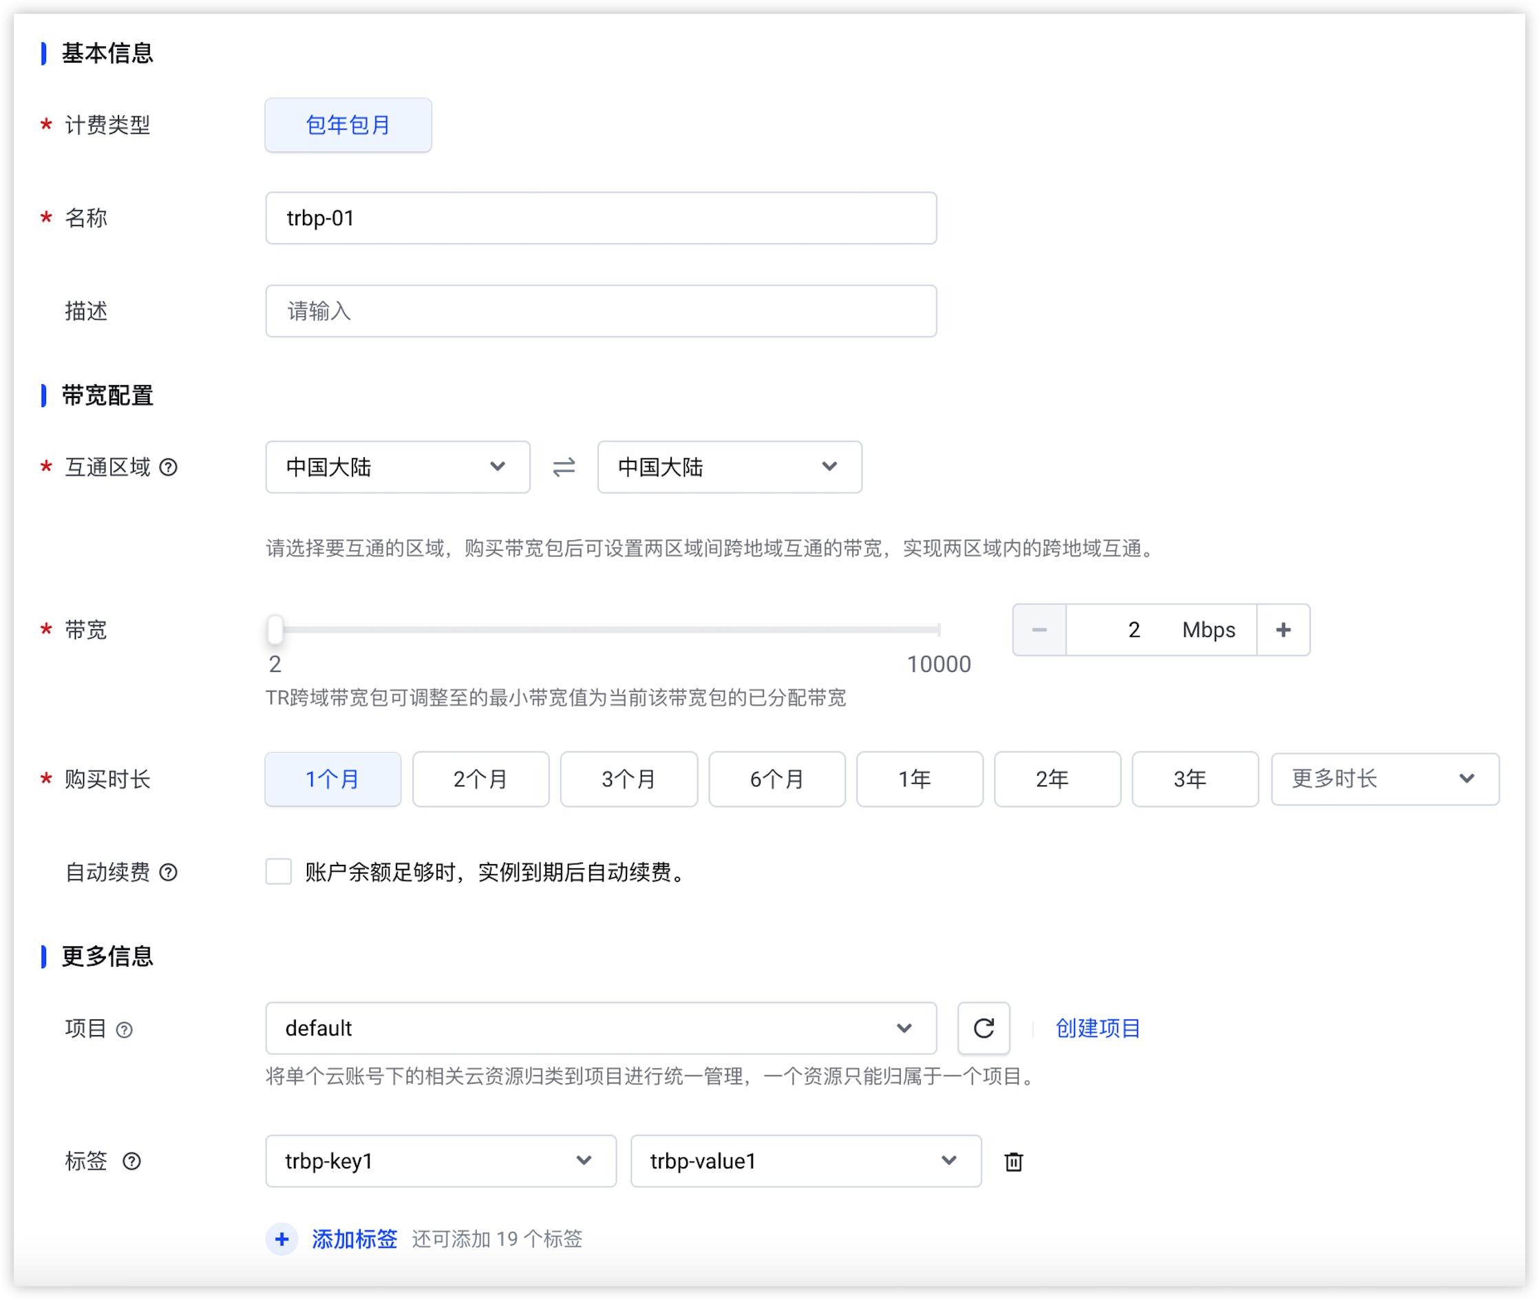The image size is (1539, 1300).
Task: Choose the 2个月 purchase duration
Action: 481,779
